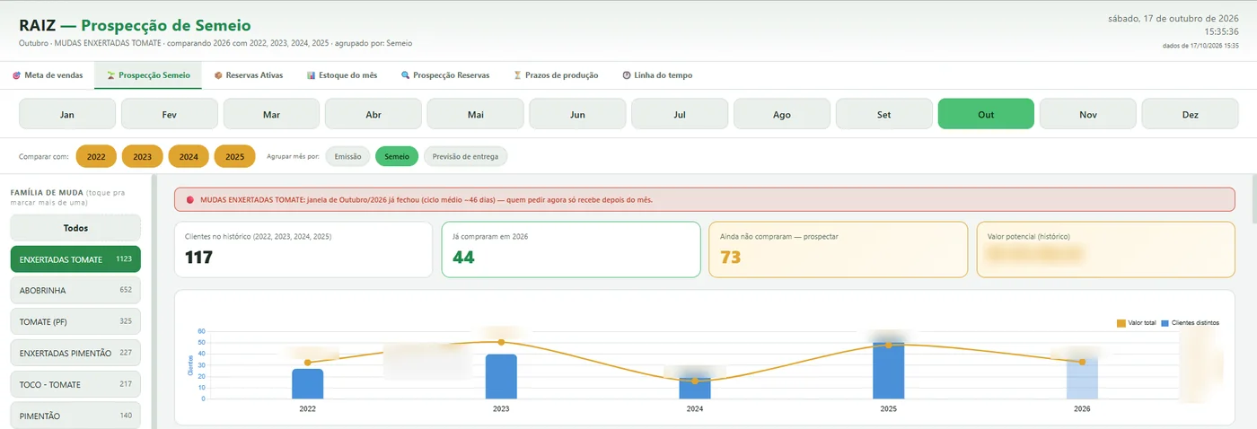
Task: Select the Out month button
Action: click(986, 114)
